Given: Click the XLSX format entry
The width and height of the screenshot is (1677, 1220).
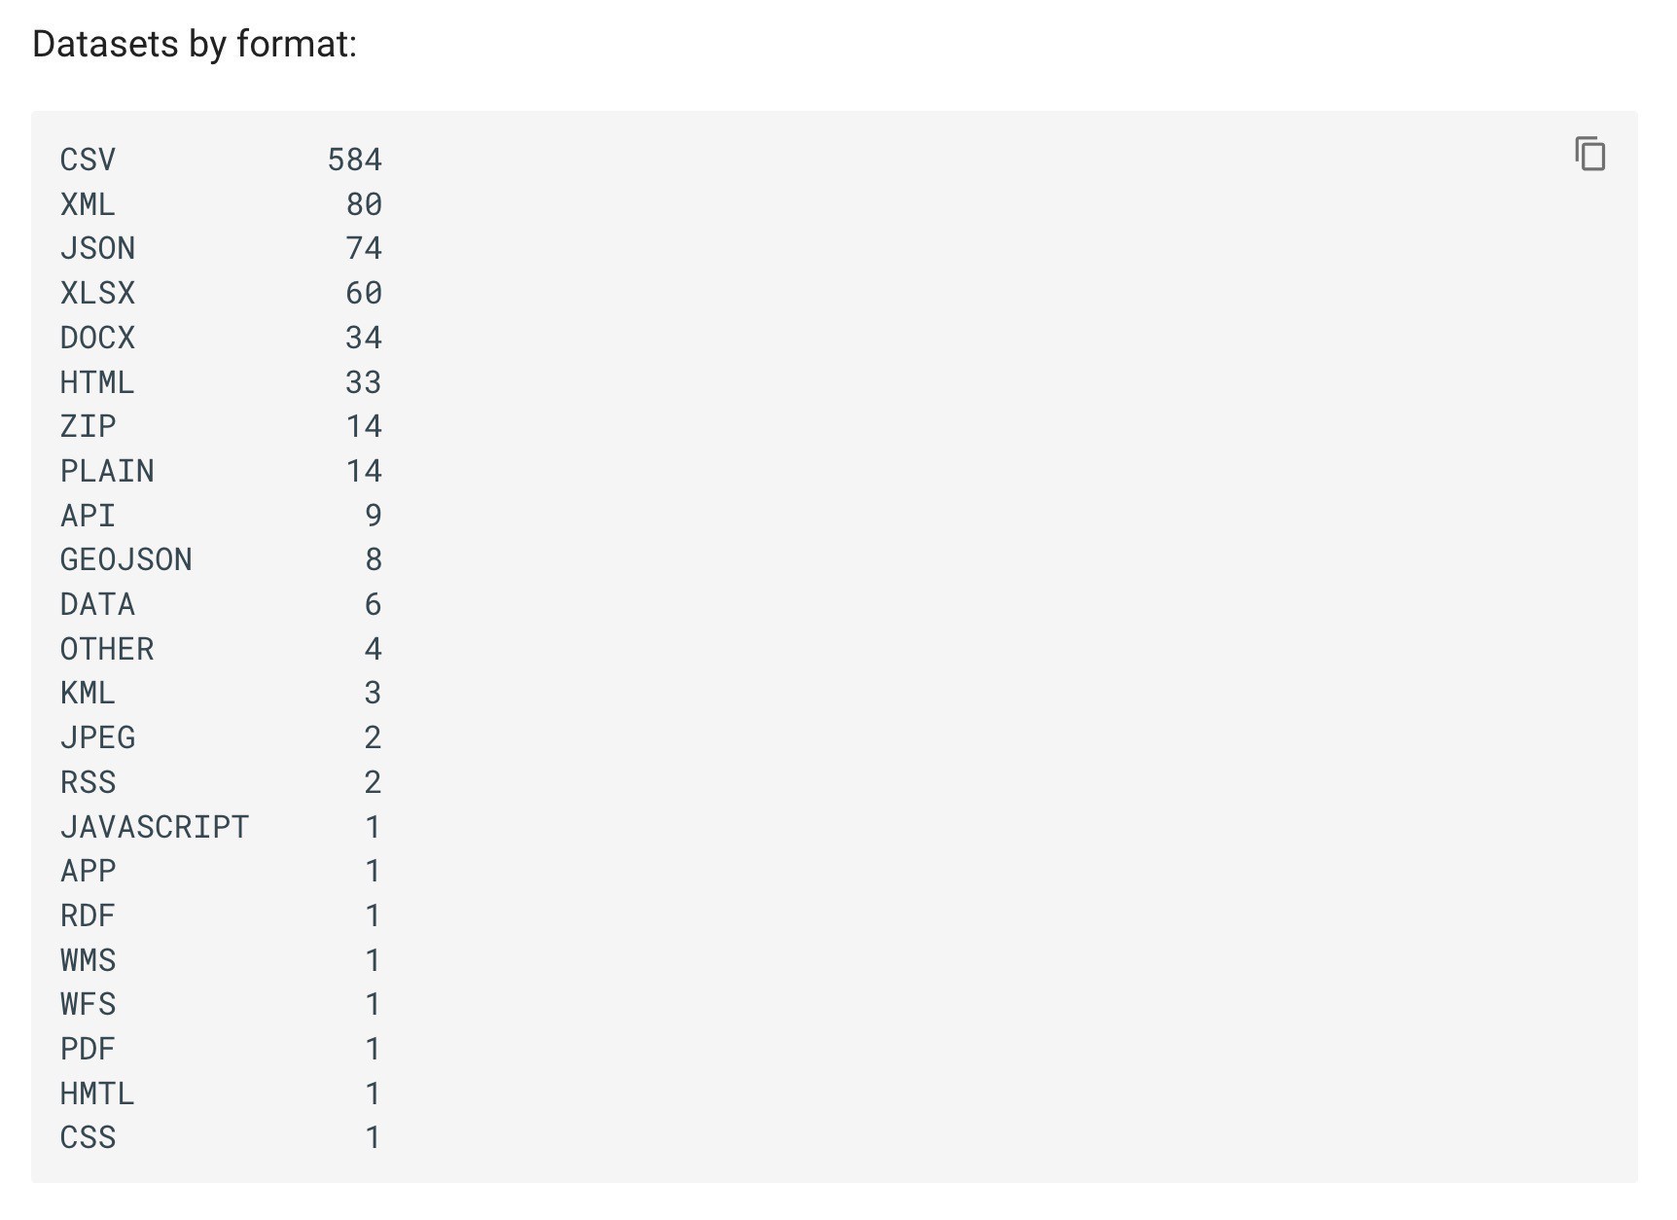Looking at the screenshot, I should point(97,293).
